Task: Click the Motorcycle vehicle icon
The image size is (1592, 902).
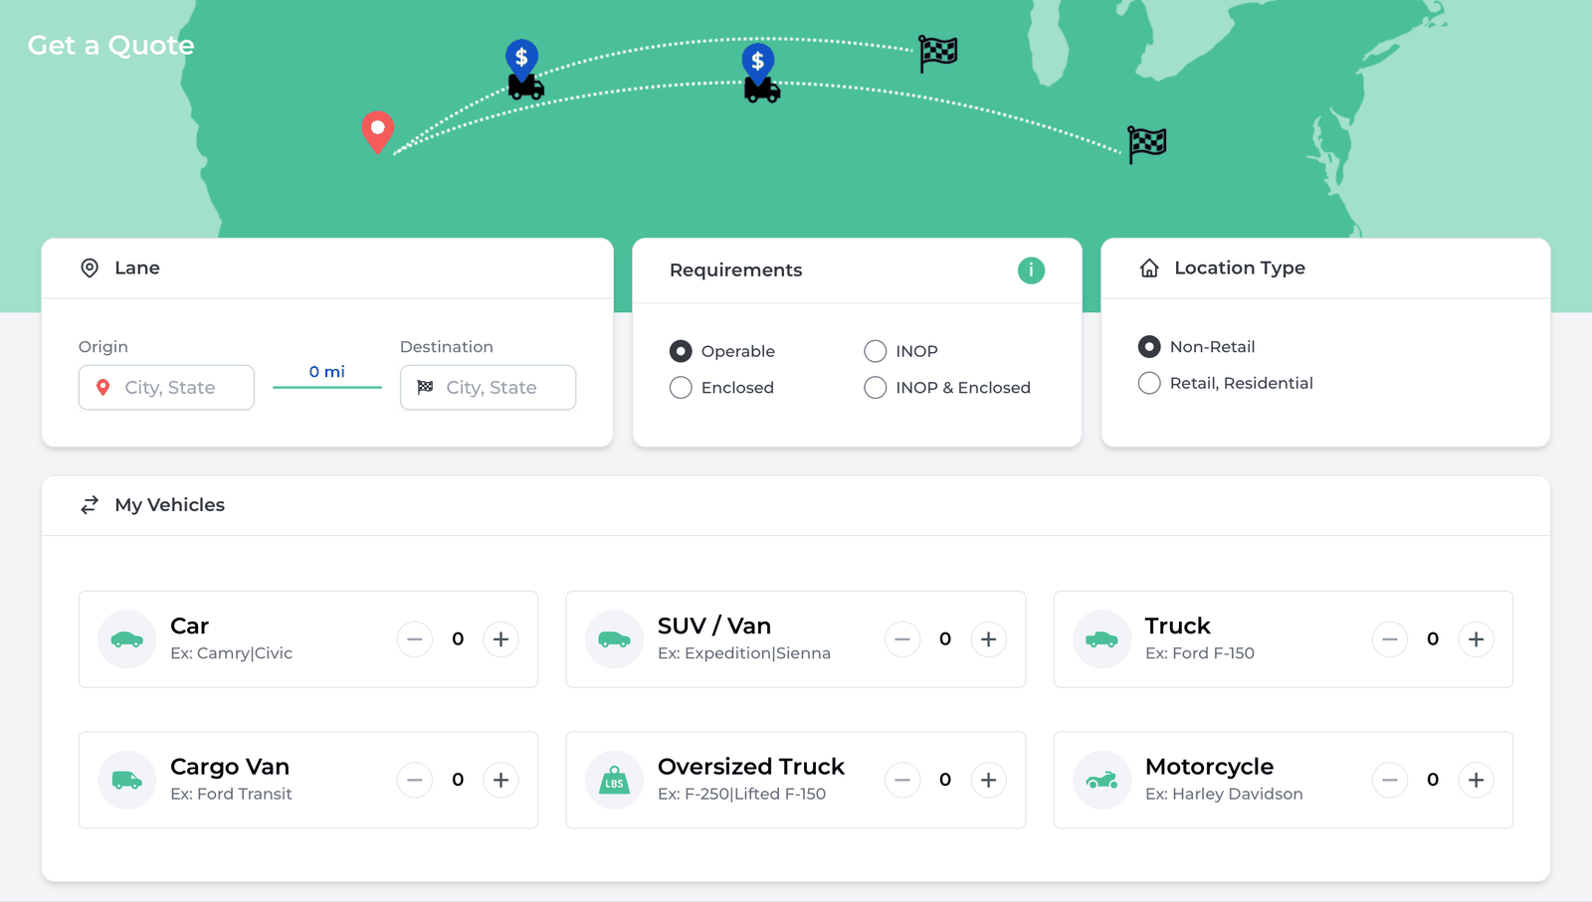Action: tap(1101, 781)
